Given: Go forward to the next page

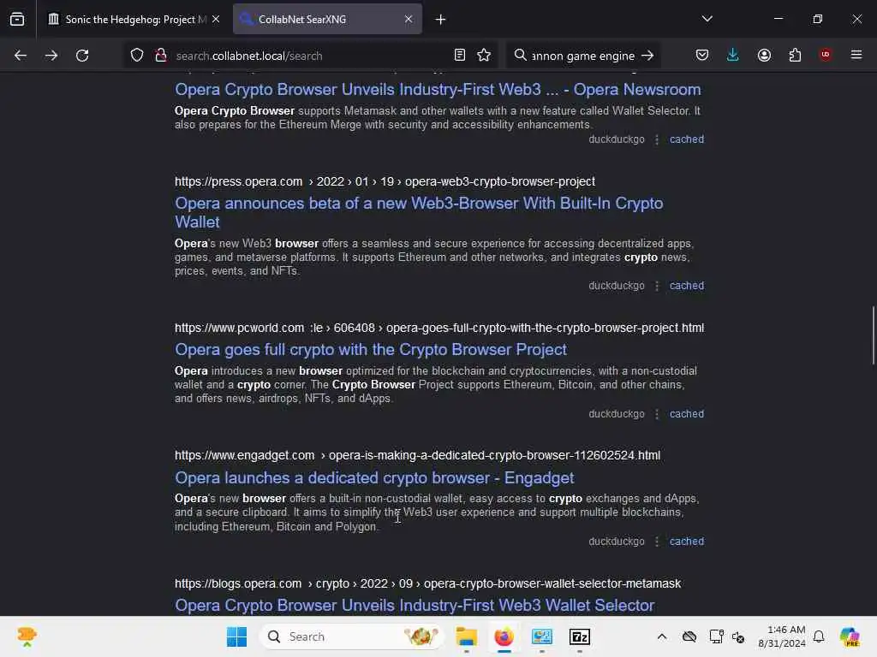Looking at the screenshot, I should (51, 56).
